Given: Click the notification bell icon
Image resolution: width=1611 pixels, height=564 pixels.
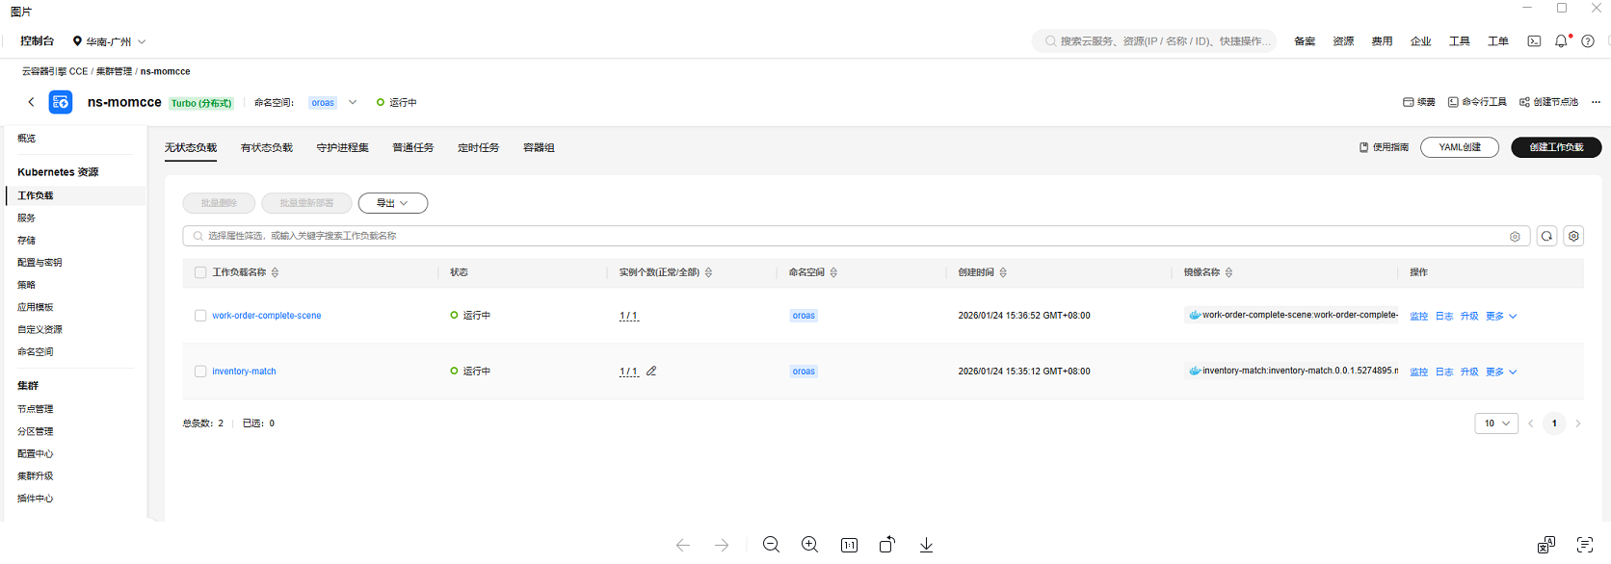Looking at the screenshot, I should (1561, 41).
